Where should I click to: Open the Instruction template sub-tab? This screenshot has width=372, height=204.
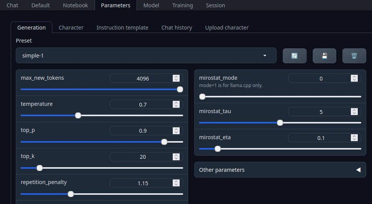122,28
